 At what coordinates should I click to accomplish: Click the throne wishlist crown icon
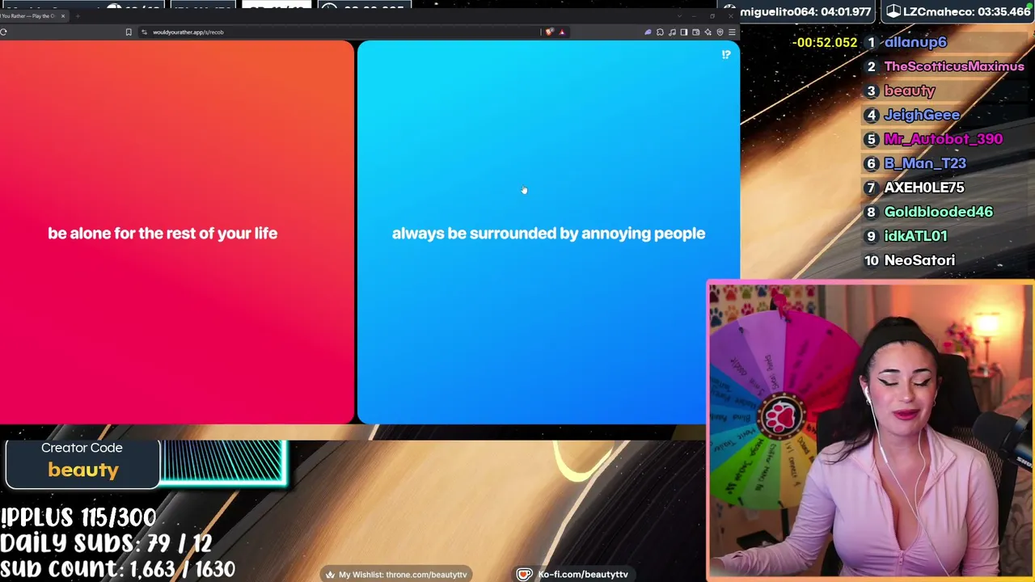pyautogui.click(x=330, y=575)
